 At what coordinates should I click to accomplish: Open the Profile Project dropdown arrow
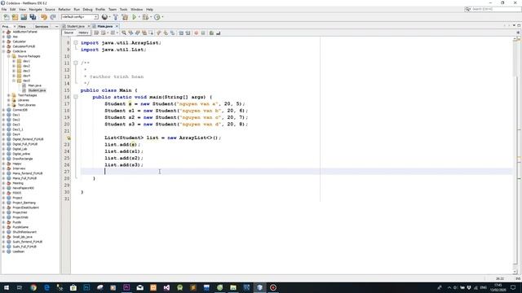(162, 17)
